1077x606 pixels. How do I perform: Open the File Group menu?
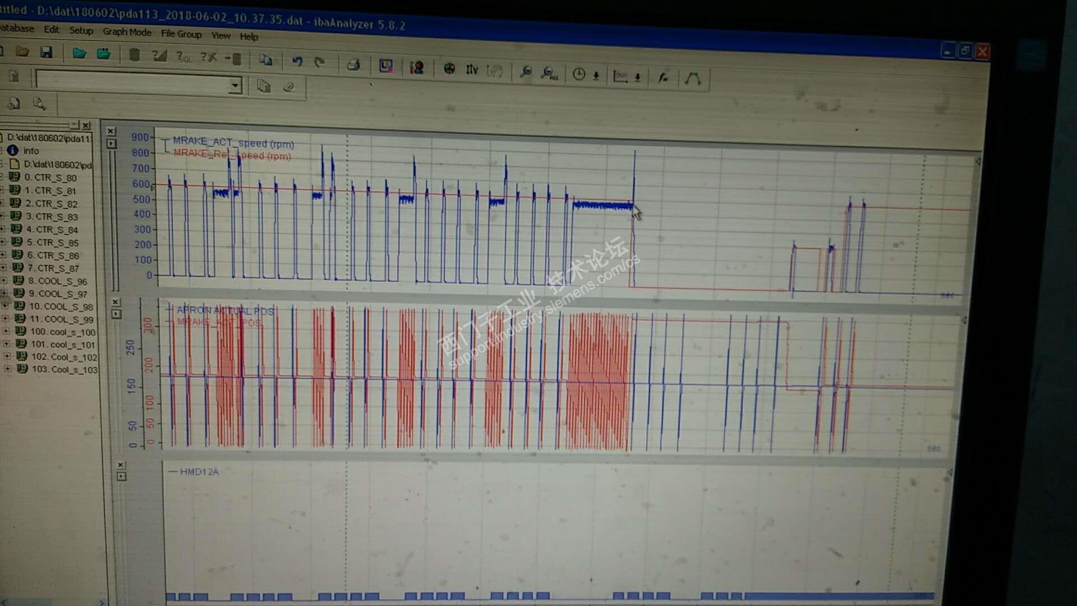pos(181,34)
